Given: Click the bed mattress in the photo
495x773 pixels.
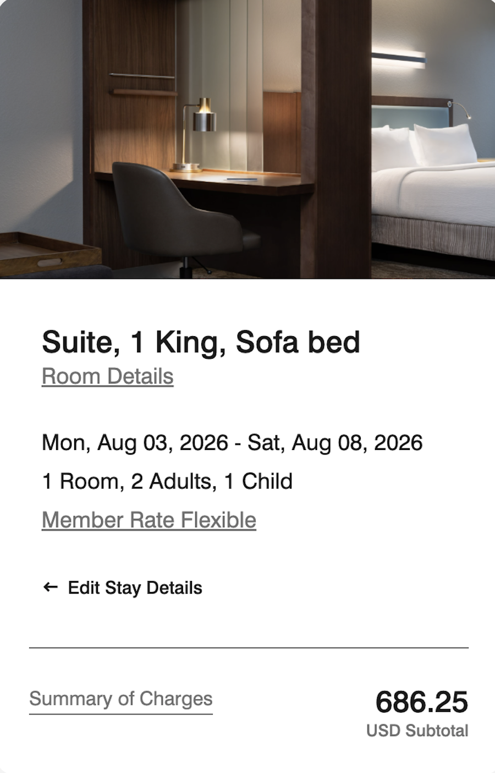Looking at the screenshot, I should coord(435,193).
